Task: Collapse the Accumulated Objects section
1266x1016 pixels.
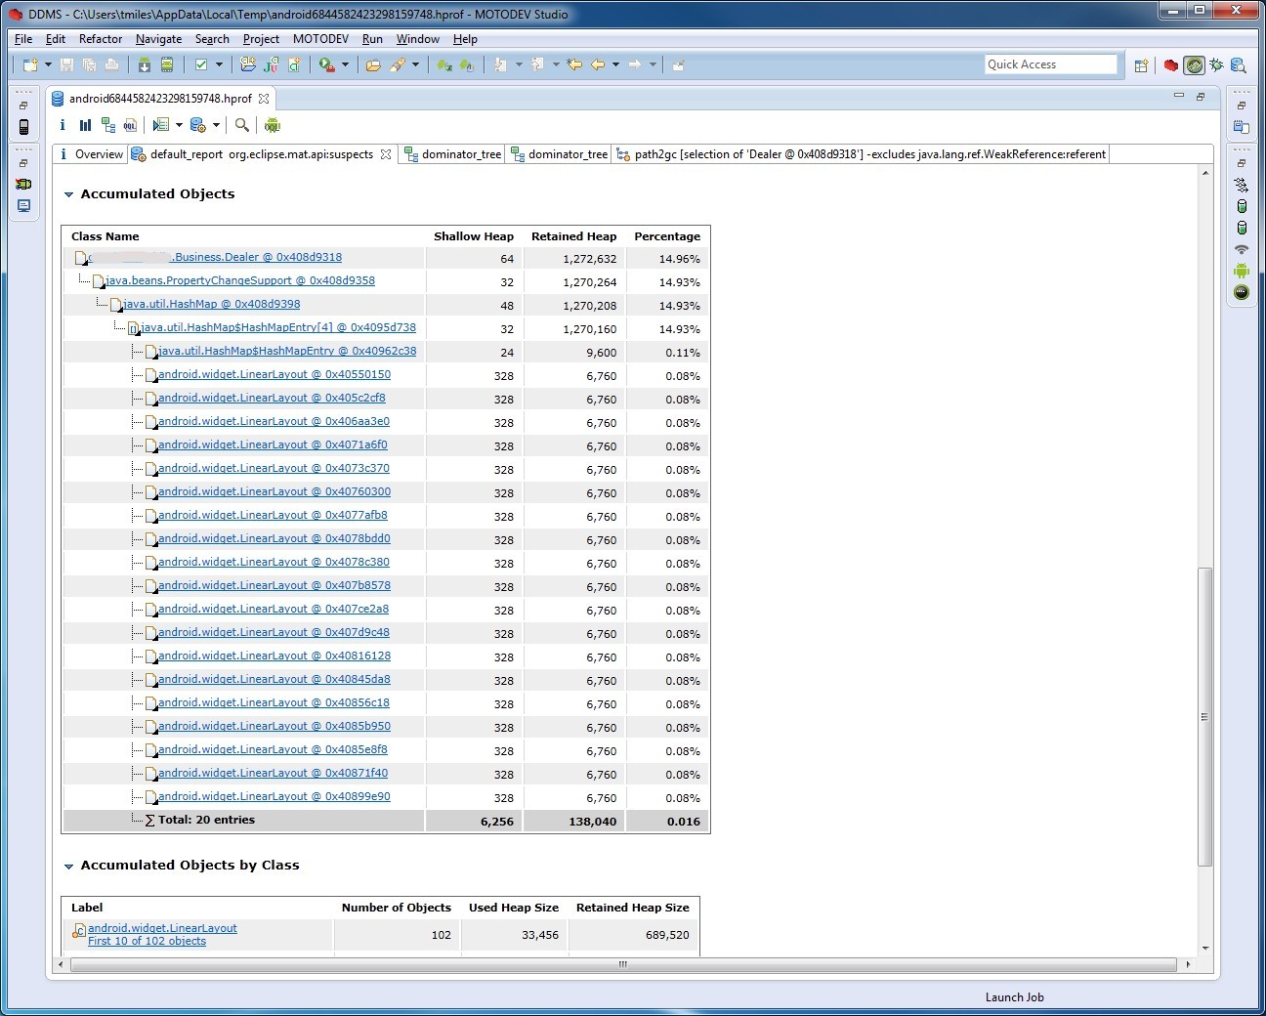Action: click(69, 194)
